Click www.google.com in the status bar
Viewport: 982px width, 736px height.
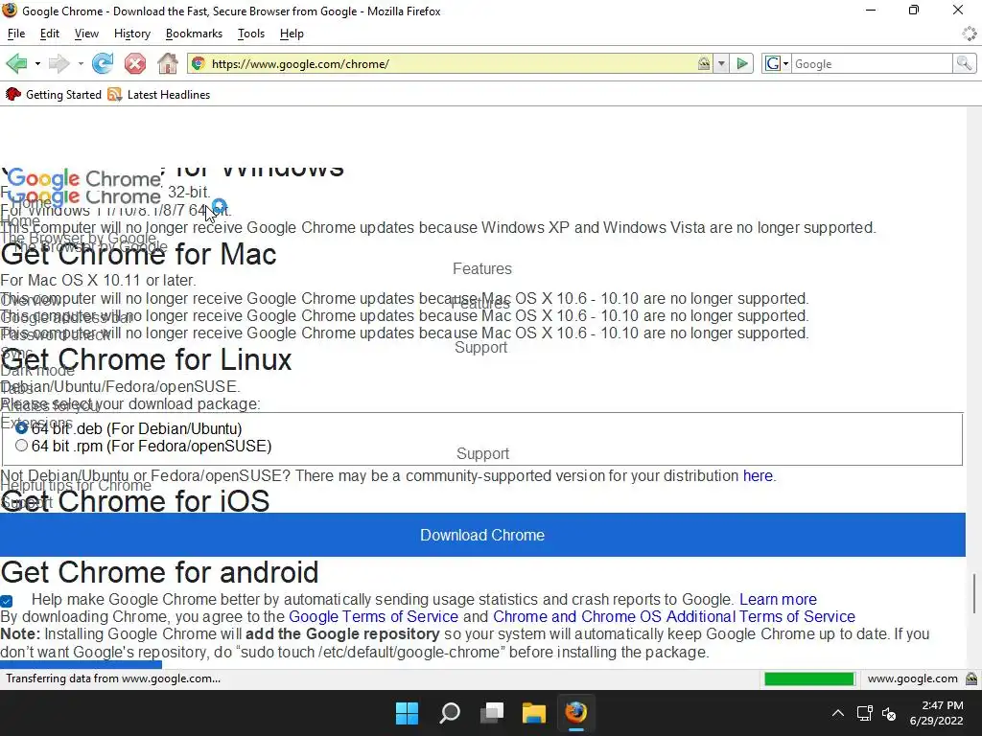(913, 678)
